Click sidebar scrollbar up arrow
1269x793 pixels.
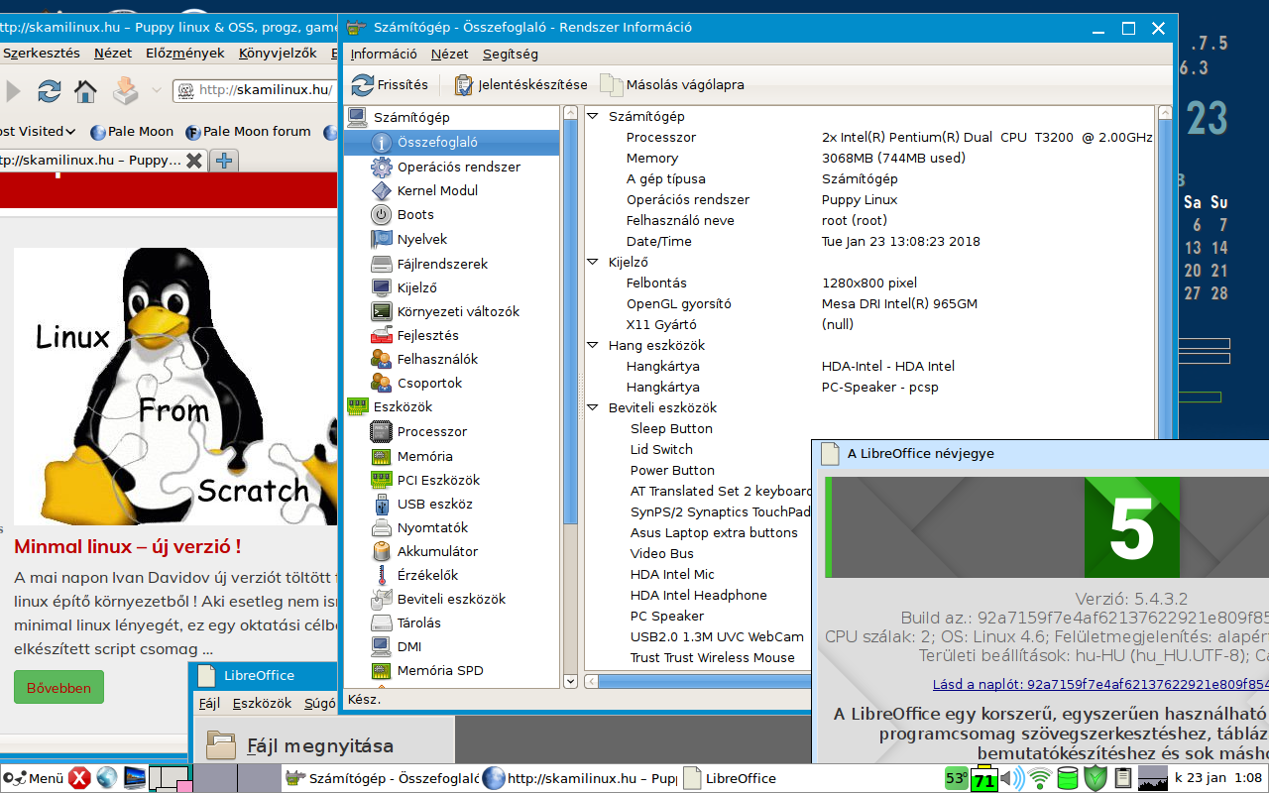570,113
